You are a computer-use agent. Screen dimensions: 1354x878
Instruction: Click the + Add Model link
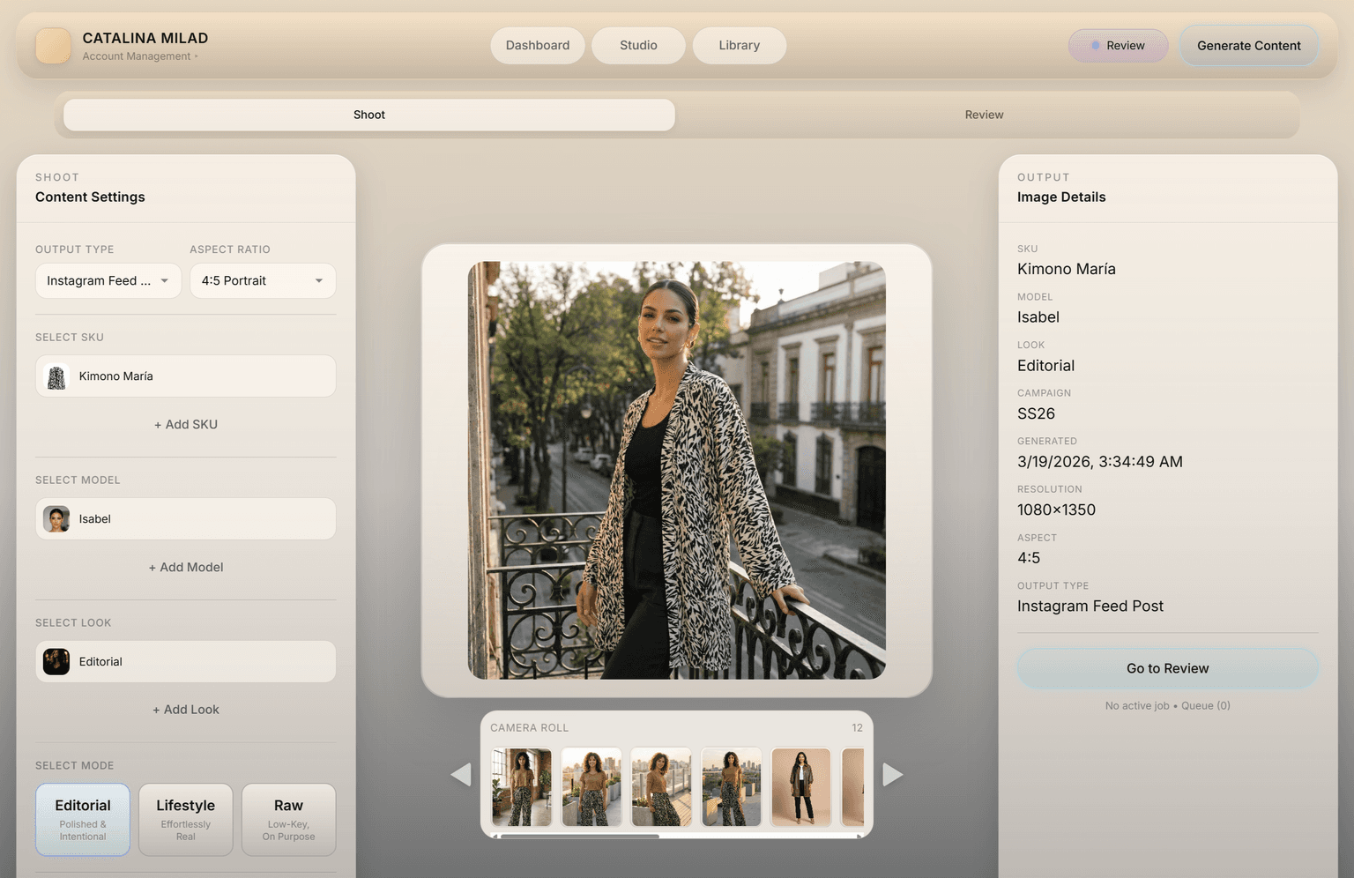(185, 567)
